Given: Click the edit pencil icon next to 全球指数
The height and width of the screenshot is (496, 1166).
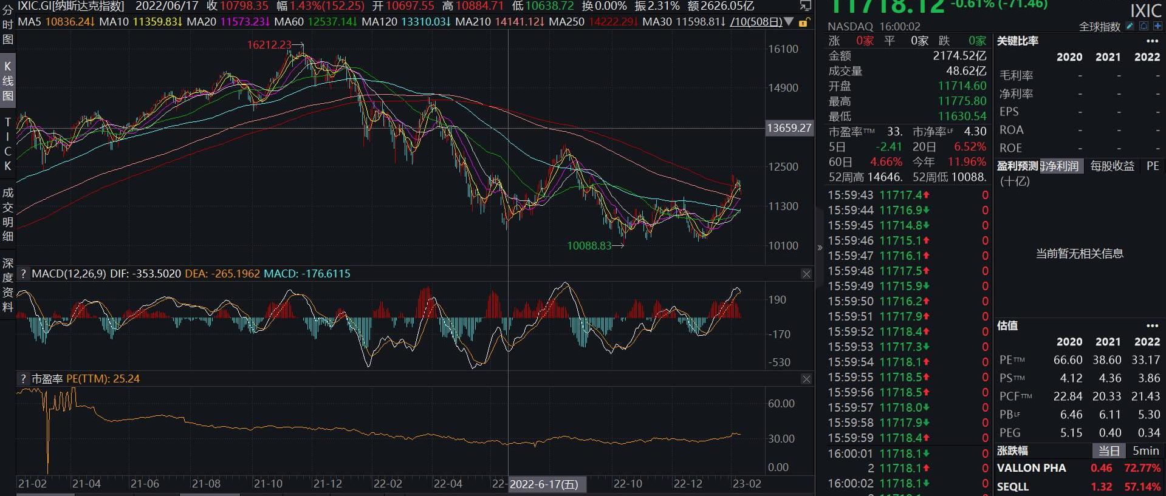Looking at the screenshot, I should point(1130,26).
